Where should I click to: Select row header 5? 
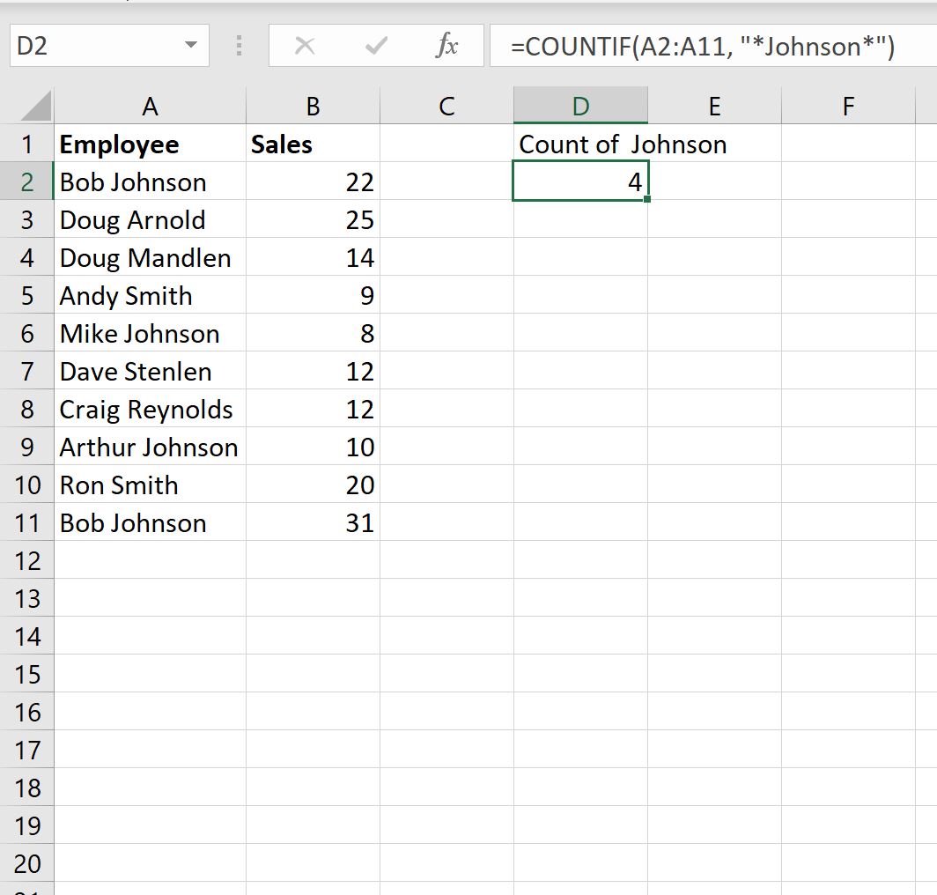coord(28,295)
